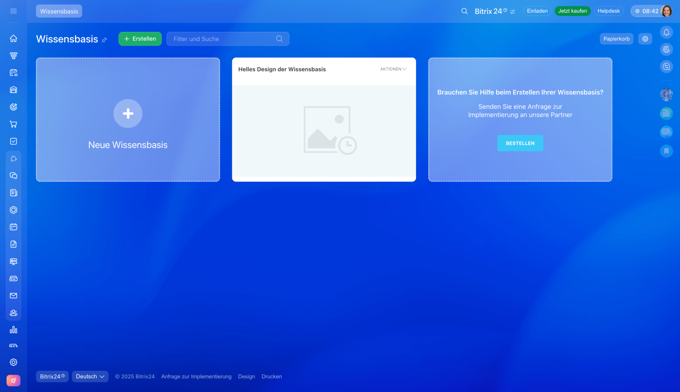This screenshot has width=680, height=392.
Task: Open the blue message bubble icon on the right
Action: [666, 132]
